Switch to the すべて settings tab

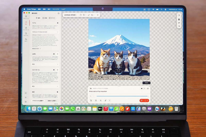click(x=52, y=18)
